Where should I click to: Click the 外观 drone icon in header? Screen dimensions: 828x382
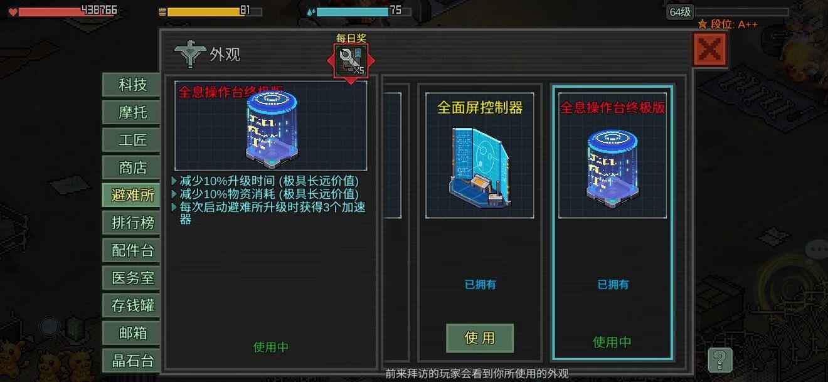coord(190,54)
